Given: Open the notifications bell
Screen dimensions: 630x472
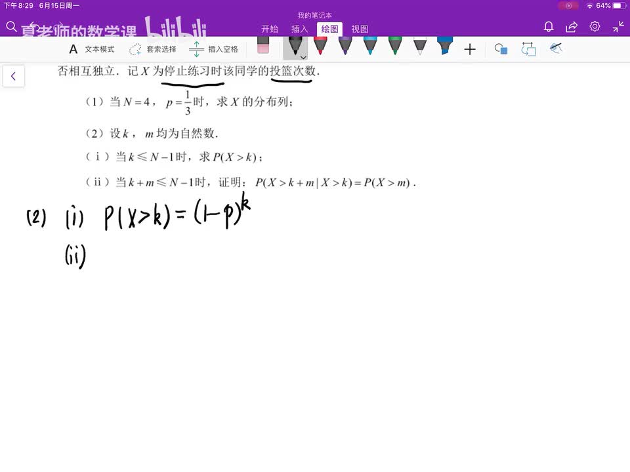Looking at the screenshot, I should [x=549, y=27].
